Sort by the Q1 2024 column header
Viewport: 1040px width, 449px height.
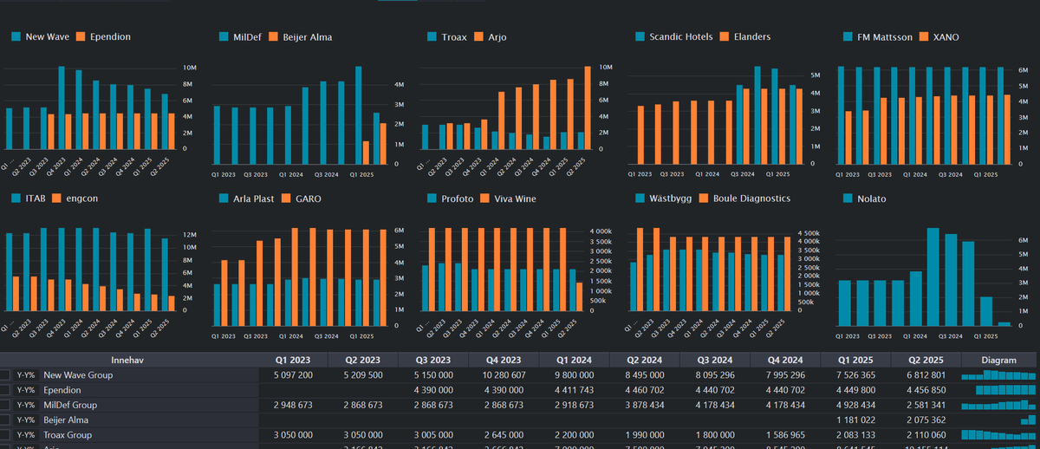(574, 360)
